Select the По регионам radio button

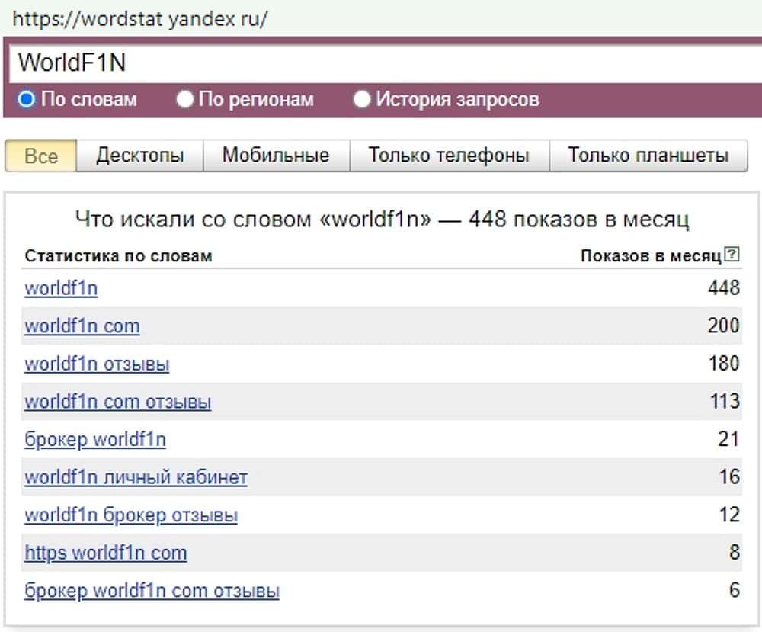(184, 99)
